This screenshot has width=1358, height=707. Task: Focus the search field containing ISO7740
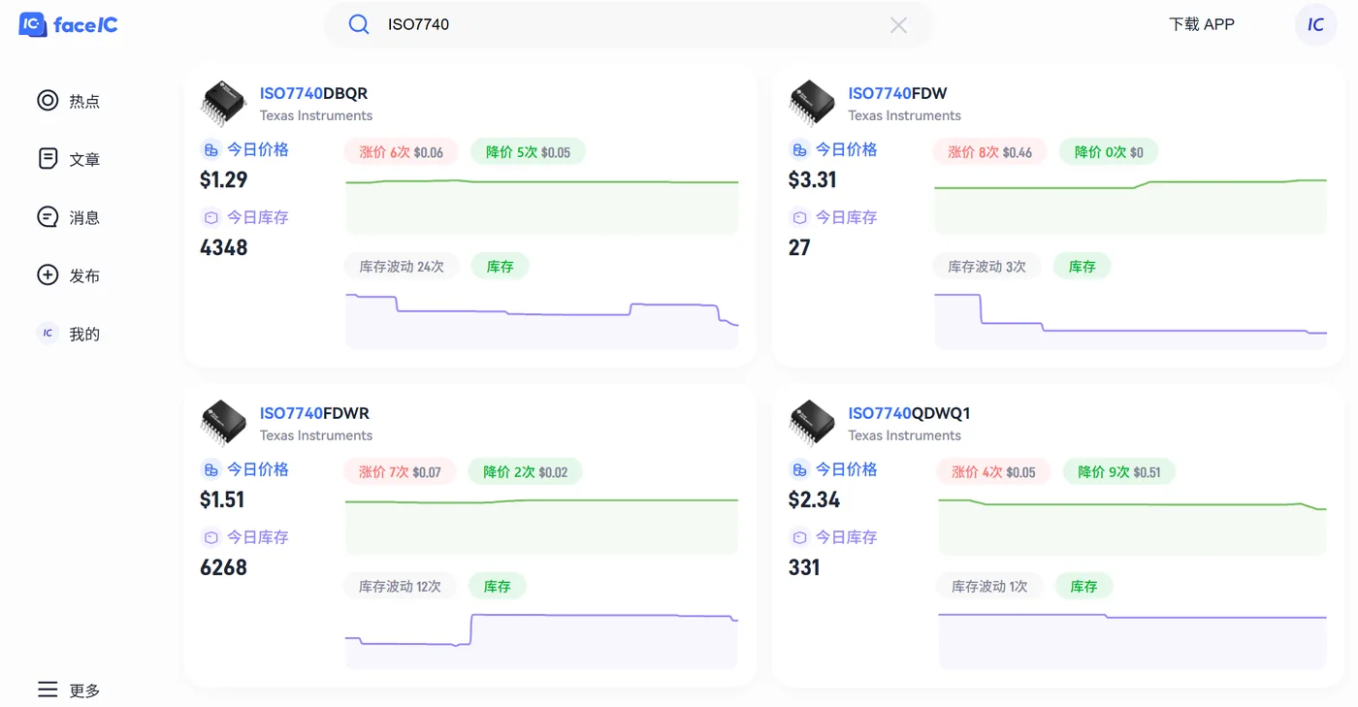coord(629,24)
